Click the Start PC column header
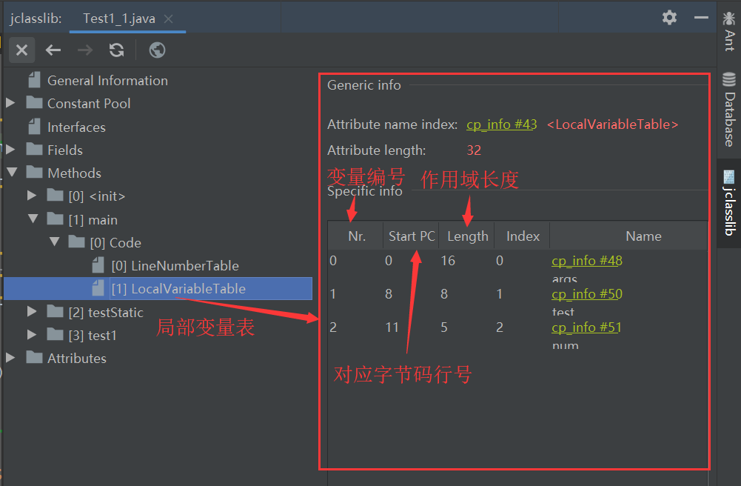Screen dimensions: 741x486 (411, 236)
